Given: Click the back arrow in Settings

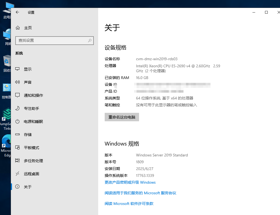Looking at the screenshot, I should (17, 12).
